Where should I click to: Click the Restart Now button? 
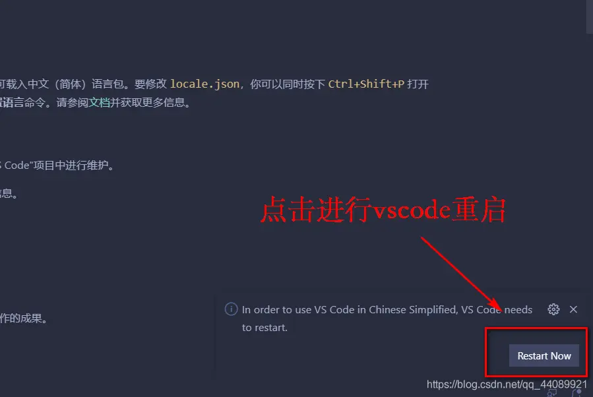[x=544, y=355]
